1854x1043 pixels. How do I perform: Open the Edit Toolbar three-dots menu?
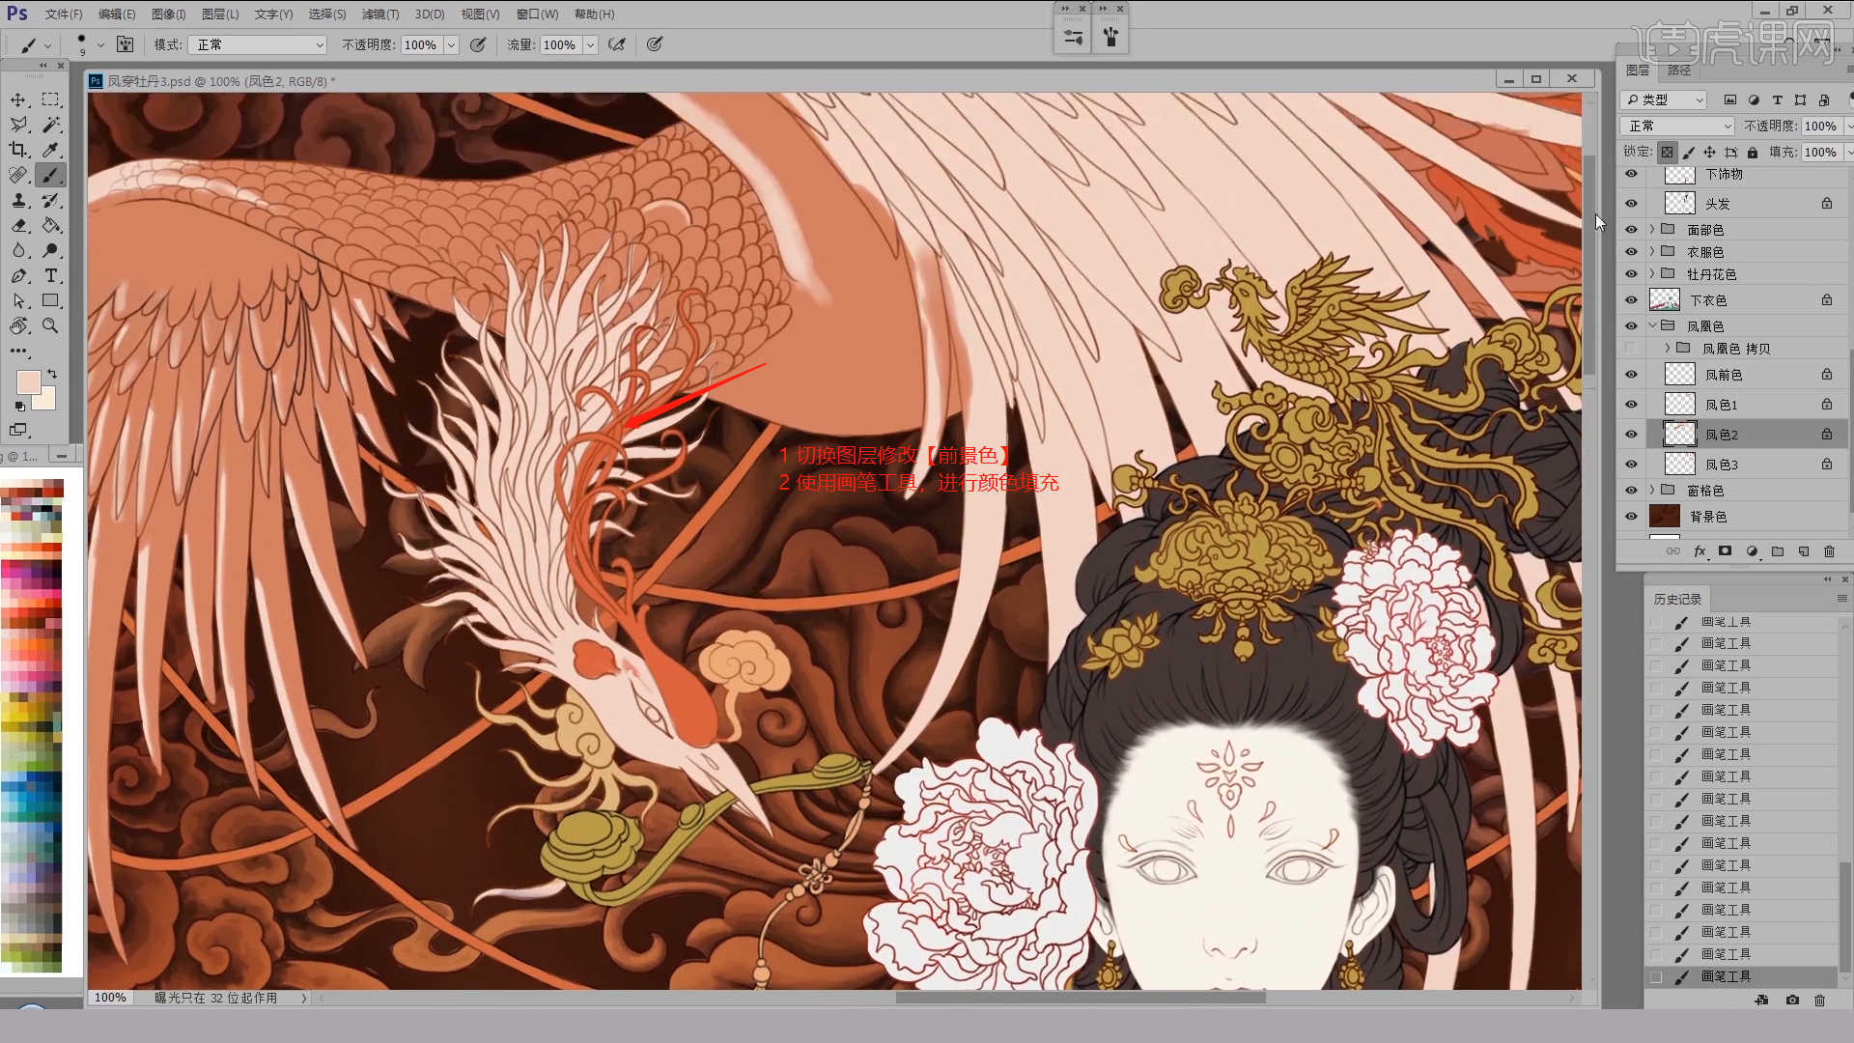[18, 351]
